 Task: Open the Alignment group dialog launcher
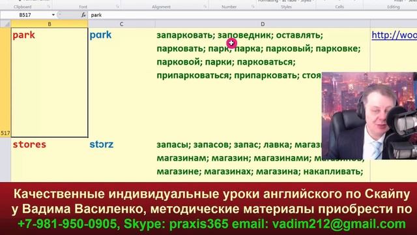click(205, 7)
